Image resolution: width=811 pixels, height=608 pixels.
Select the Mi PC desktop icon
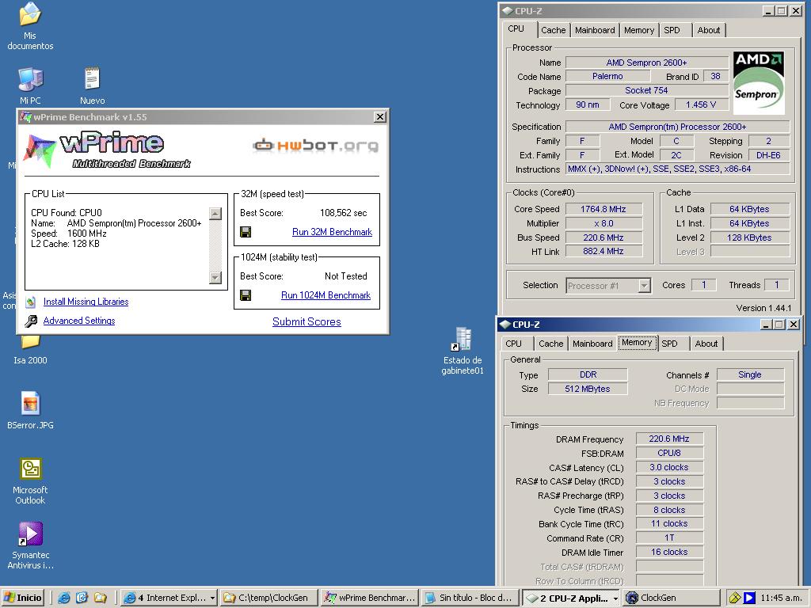pos(30,79)
